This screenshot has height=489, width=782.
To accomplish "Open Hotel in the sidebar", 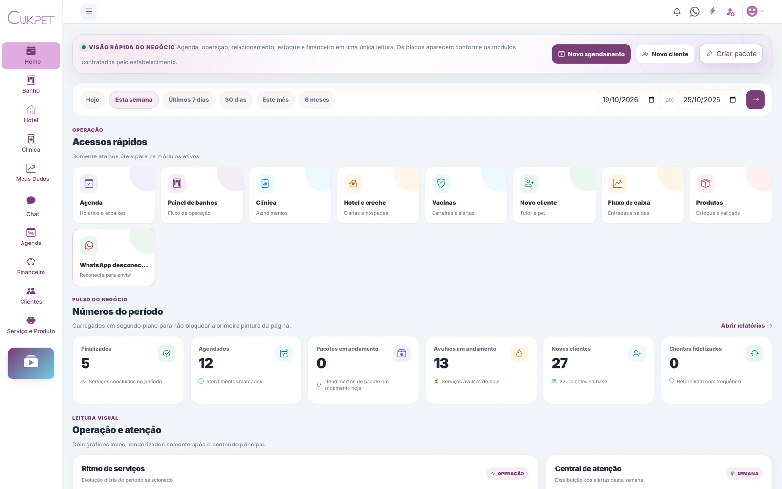I will point(31,114).
